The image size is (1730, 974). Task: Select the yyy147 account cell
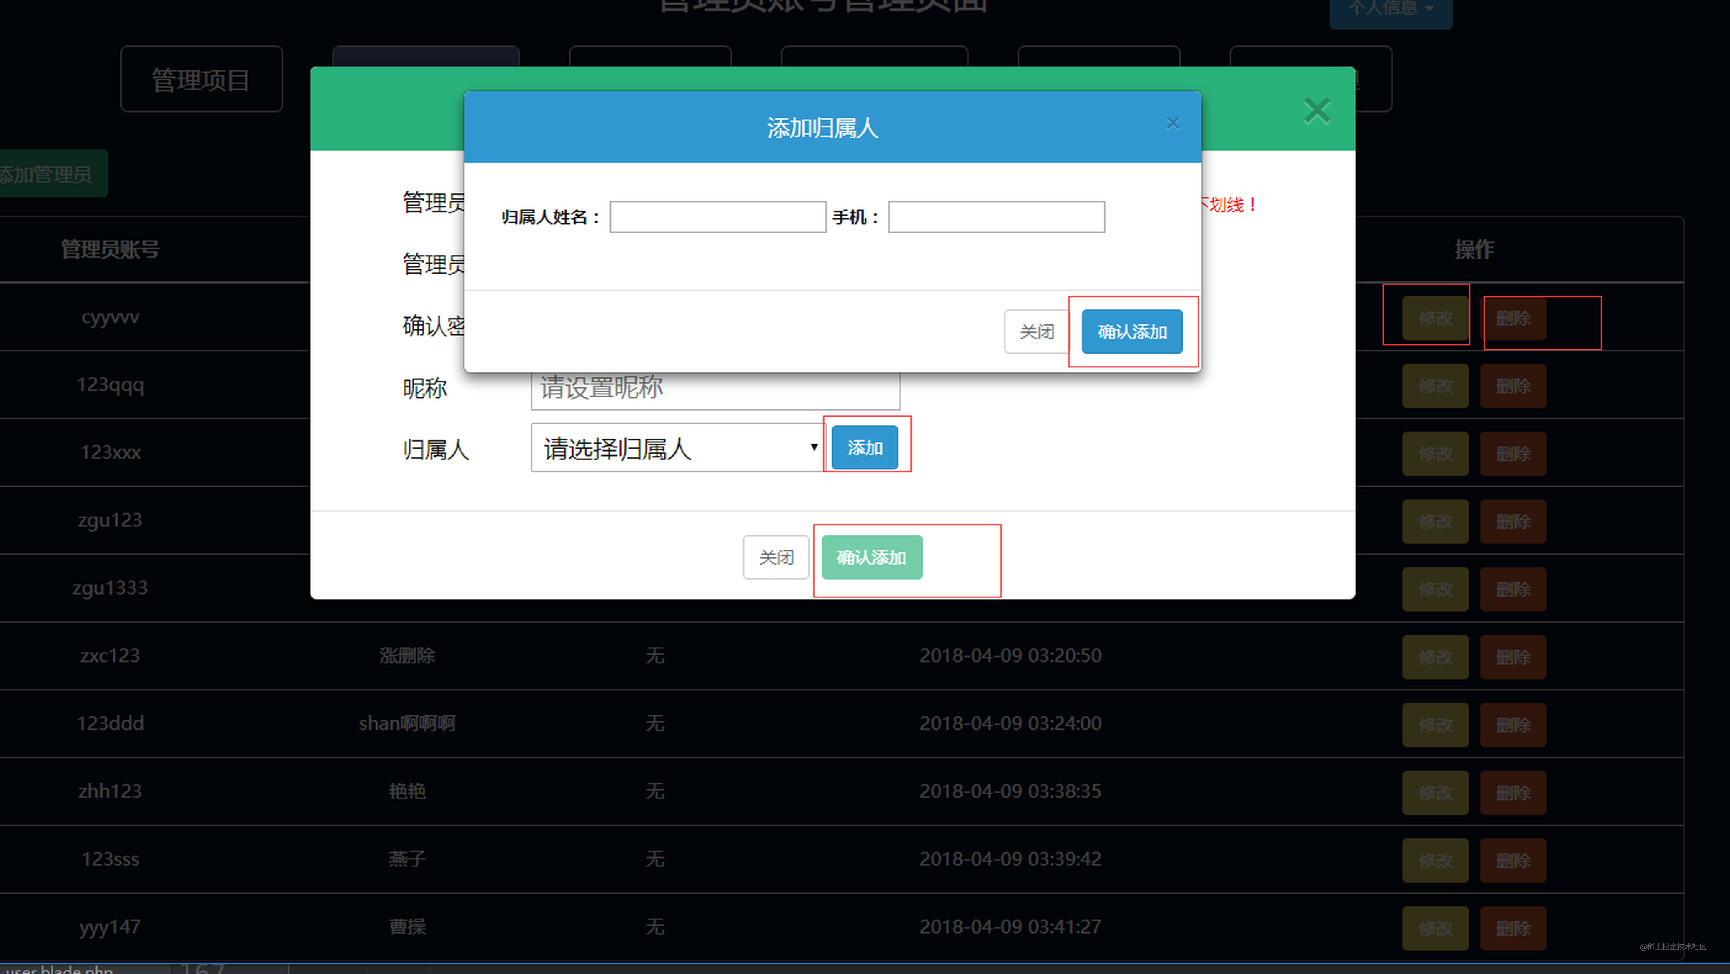pyautogui.click(x=110, y=928)
